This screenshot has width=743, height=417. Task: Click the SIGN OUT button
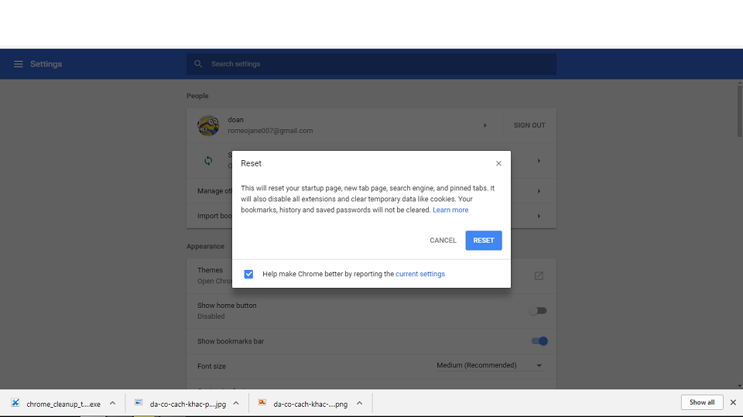[529, 125]
